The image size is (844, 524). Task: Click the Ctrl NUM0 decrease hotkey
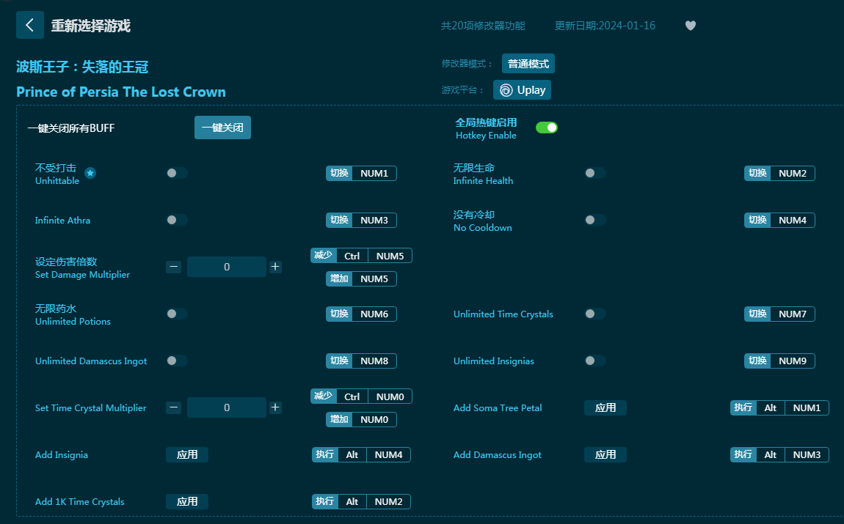(361, 396)
